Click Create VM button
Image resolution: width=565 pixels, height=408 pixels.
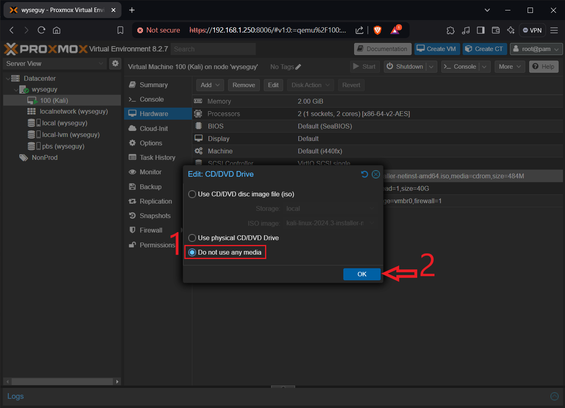(437, 49)
